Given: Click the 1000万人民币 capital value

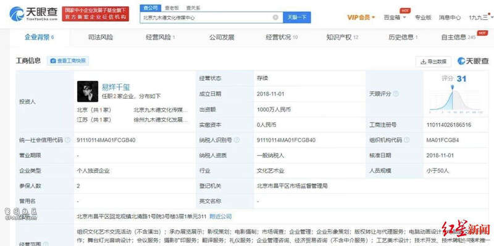Looking at the screenshot, I should [274, 110].
